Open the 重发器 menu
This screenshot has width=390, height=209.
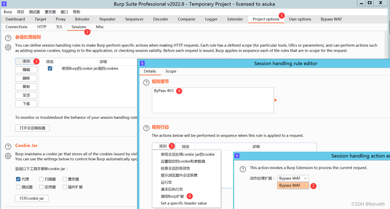click(x=50, y=12)
